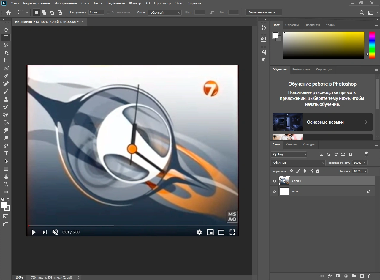Toggle lock image pixels brush icon
380x280 pixels.
tap(298, 171)
